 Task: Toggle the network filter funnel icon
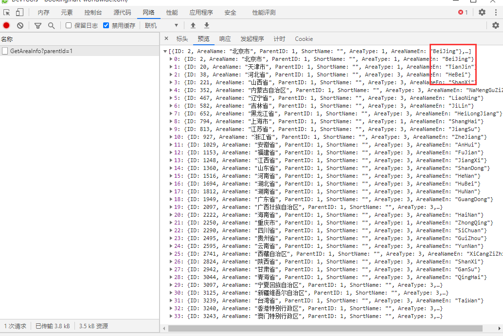pyautogui.click(x=38, y=25)
